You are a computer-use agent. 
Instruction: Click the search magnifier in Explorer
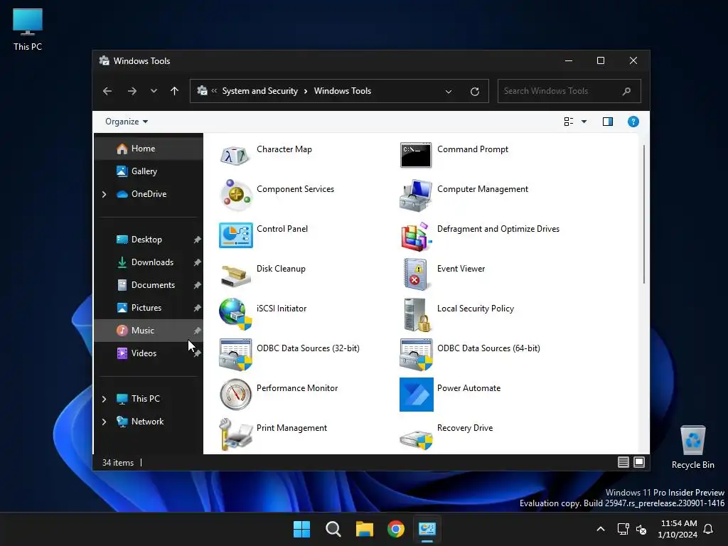pyautogui.click(x=626, y=91)
